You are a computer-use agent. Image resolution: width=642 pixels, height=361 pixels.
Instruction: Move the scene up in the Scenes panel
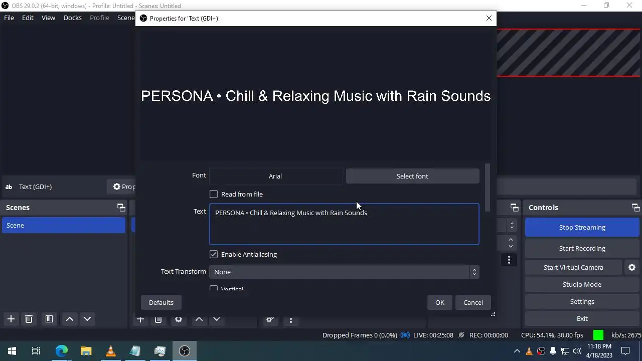[x=70, y=319]
